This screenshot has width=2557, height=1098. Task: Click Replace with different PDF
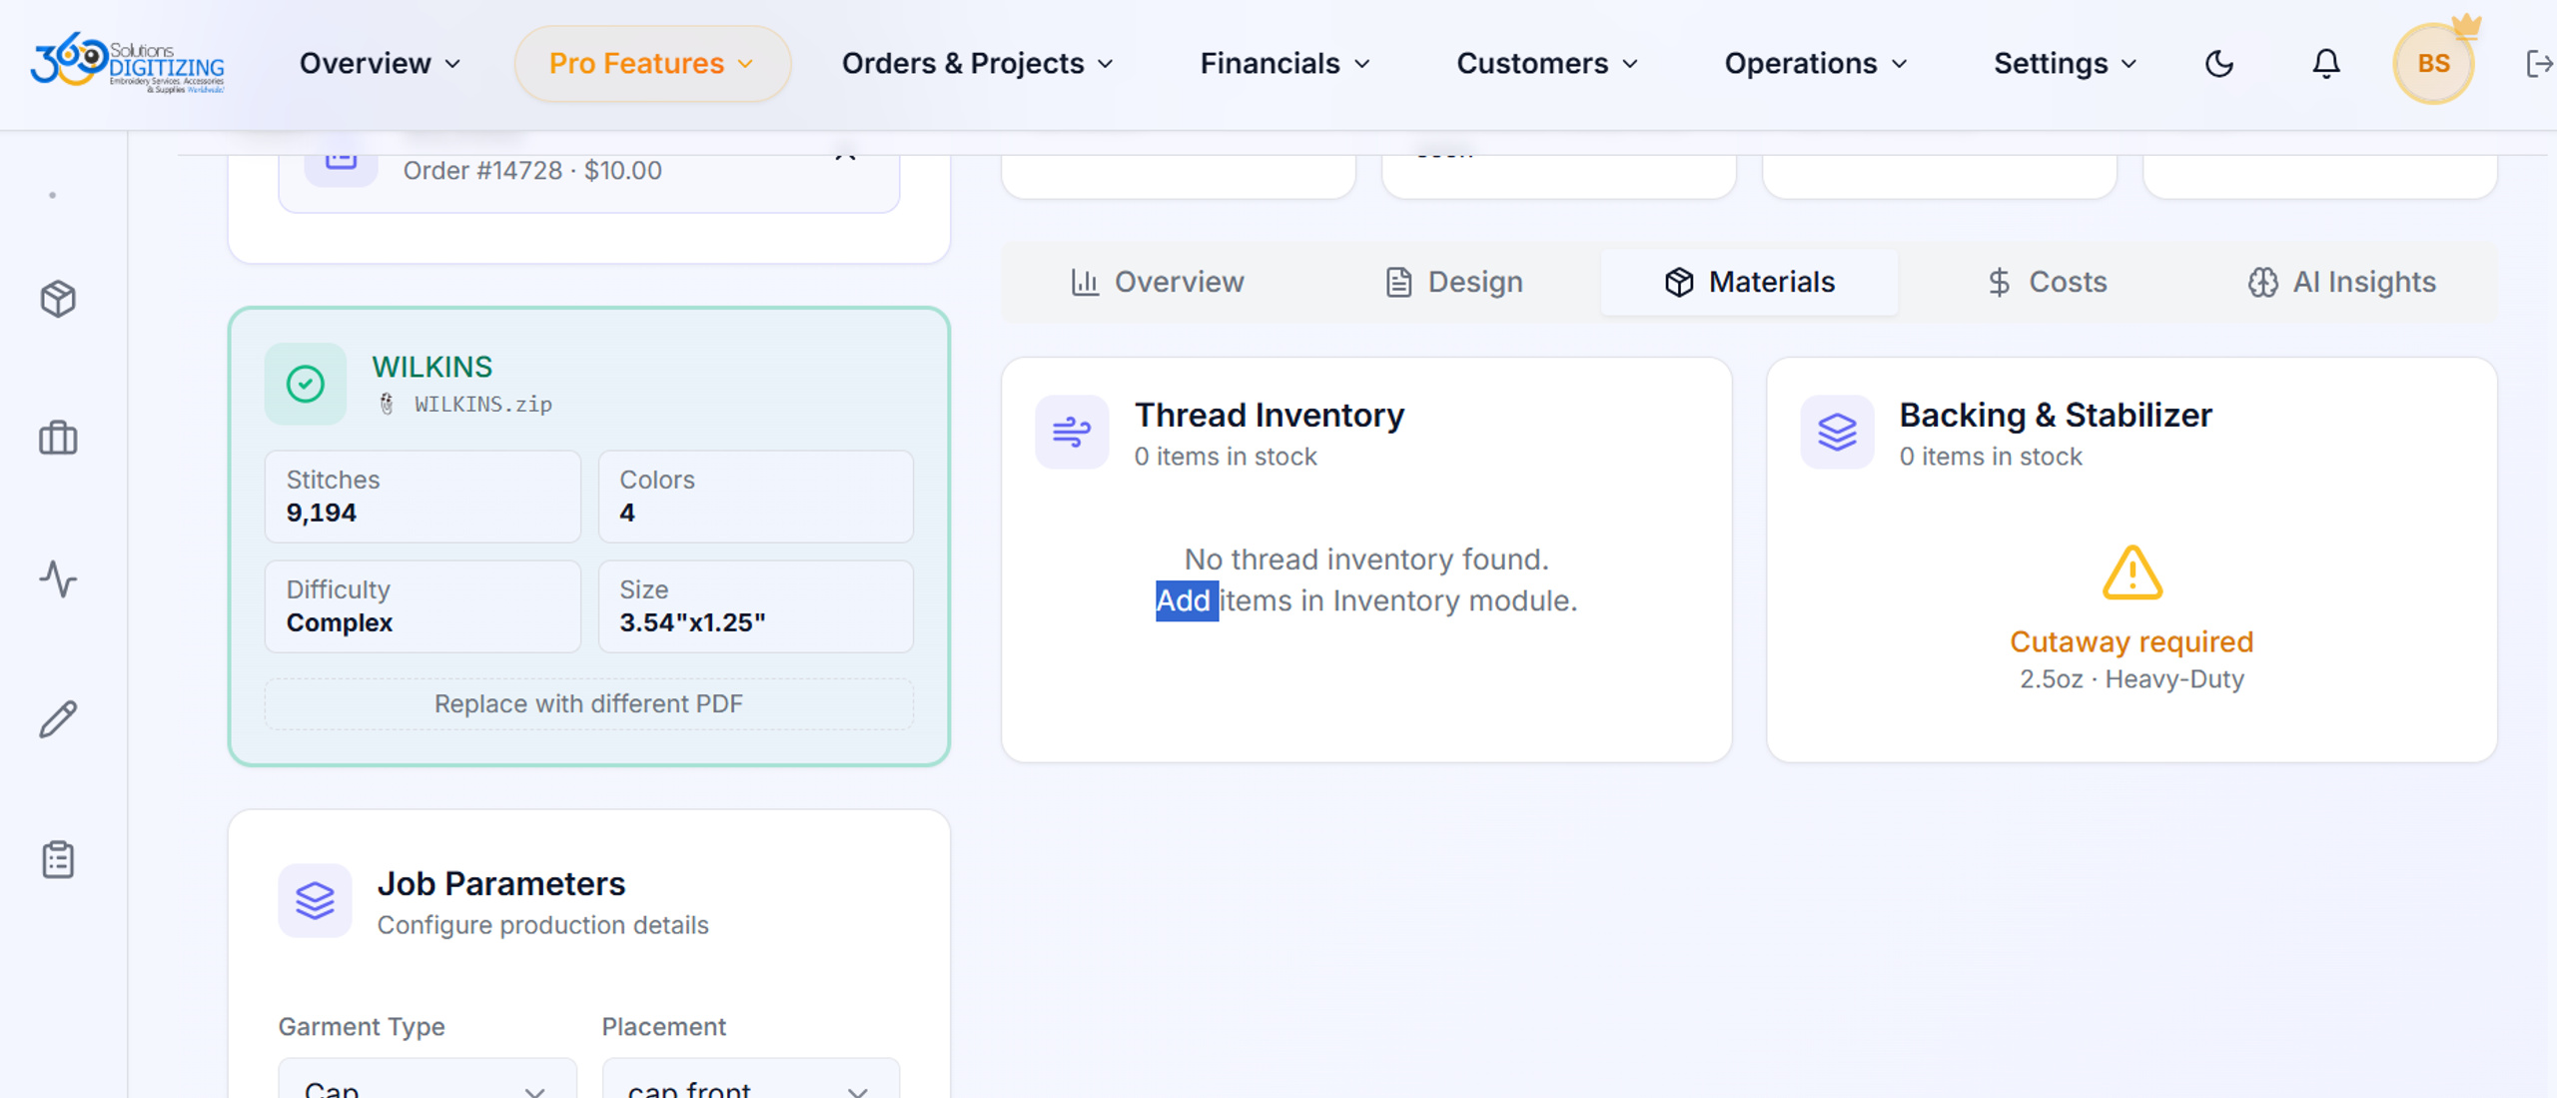coord(588,704)
